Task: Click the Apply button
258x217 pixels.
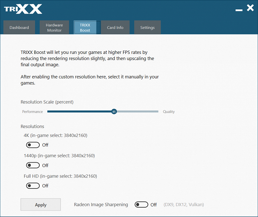Action: tap(41, 204)
